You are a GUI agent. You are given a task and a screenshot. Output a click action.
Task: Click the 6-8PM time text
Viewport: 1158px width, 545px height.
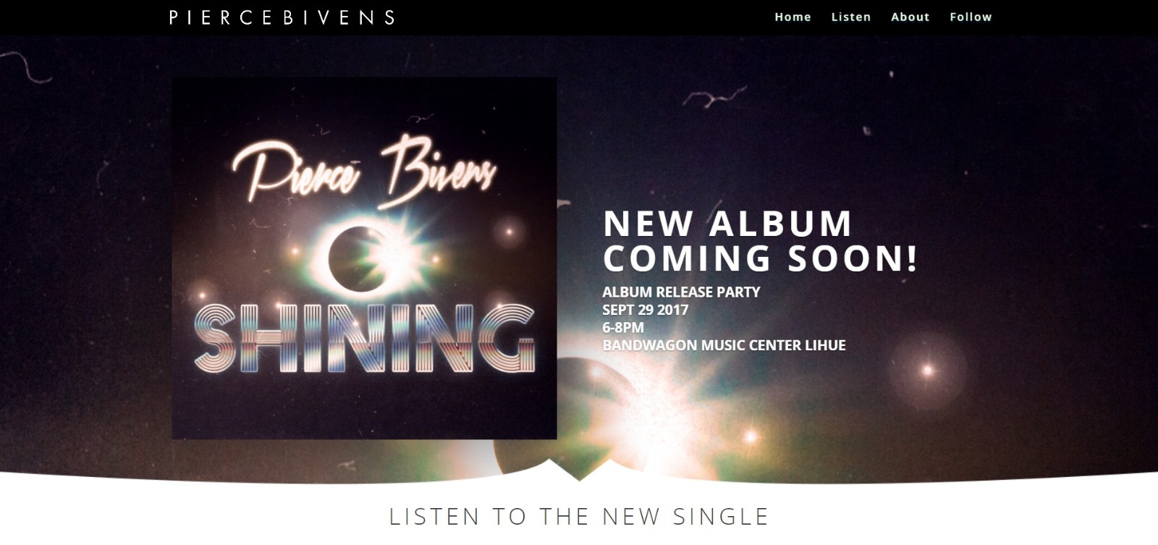[x=623, y=327]
